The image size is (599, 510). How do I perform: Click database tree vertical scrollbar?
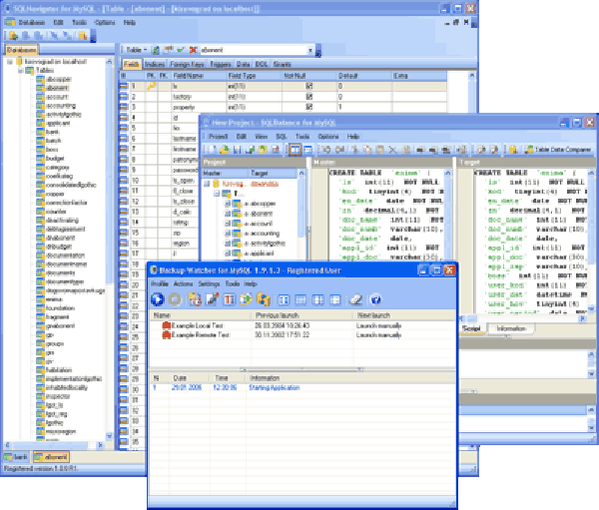click(109, 249)
